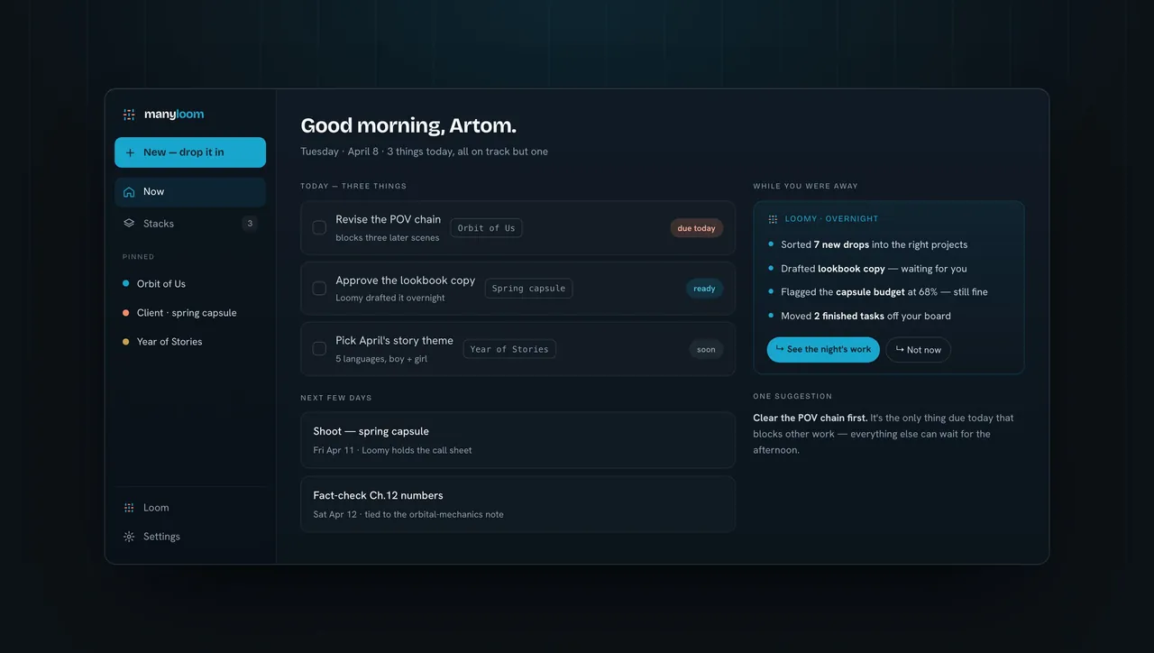Open Settings in the sidebar

190,537
